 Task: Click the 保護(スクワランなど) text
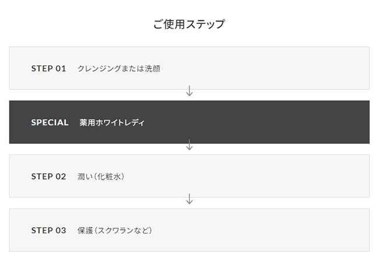(114, 230)
